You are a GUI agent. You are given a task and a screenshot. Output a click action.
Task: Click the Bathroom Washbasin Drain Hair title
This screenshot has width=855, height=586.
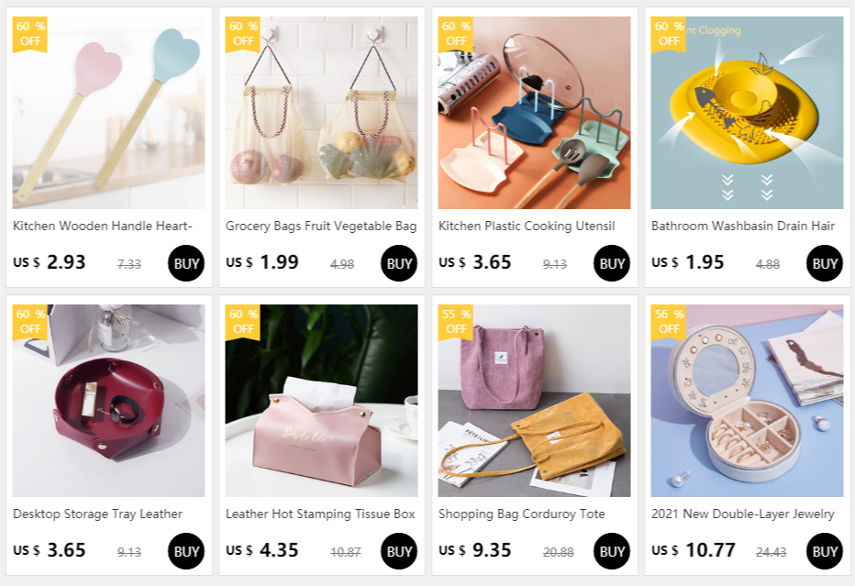click(x=743, y=226)
